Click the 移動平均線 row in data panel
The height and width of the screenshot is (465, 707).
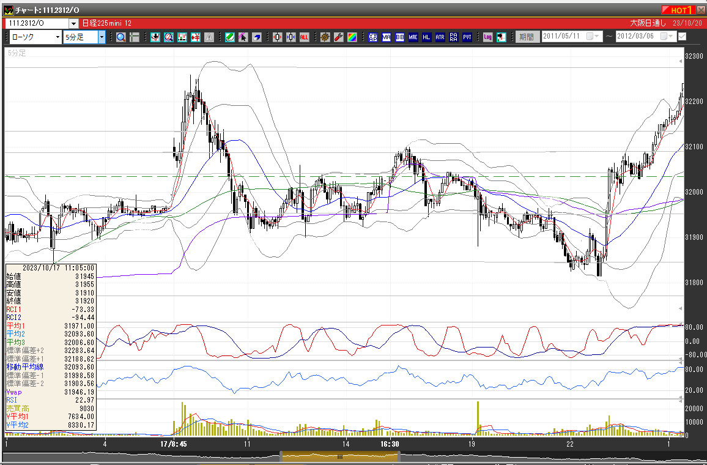pyautogui.click(x=51, y=367)
